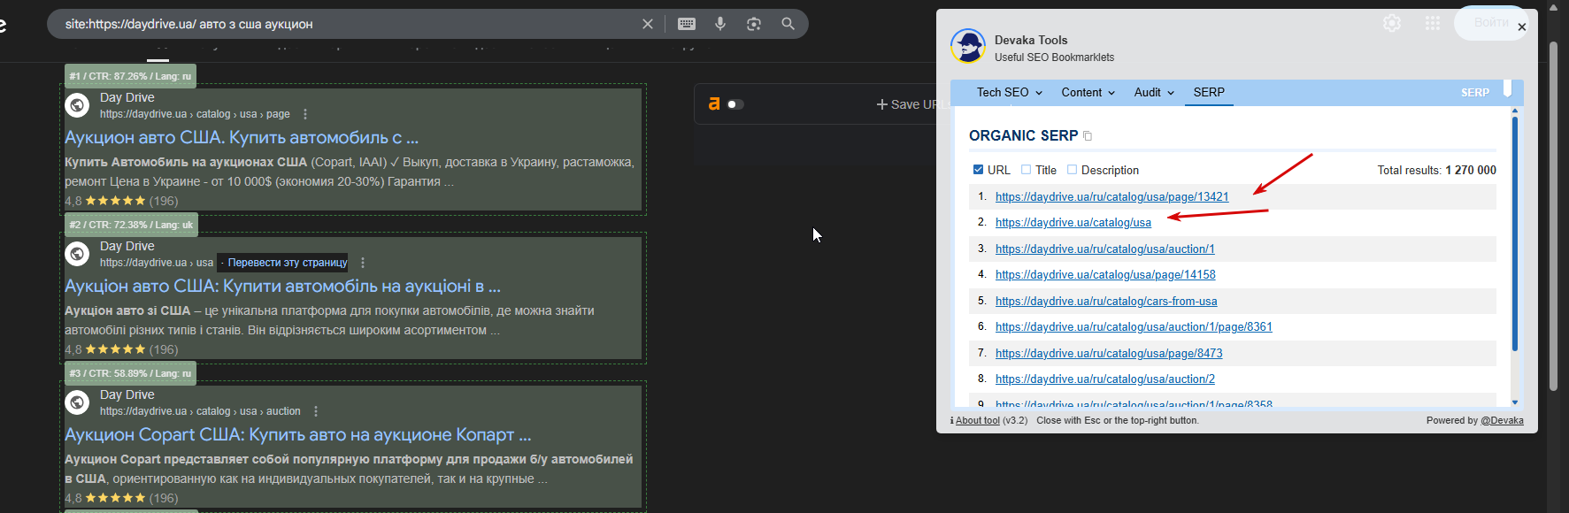
Task: Expand the Tech SEO dropdown menu
Action: point(1010,92)
